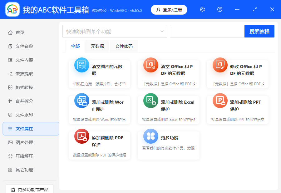Click the 文件名称 sidebar icon
The width and height of the screenshot is (281, 193).
pos(10,46)
